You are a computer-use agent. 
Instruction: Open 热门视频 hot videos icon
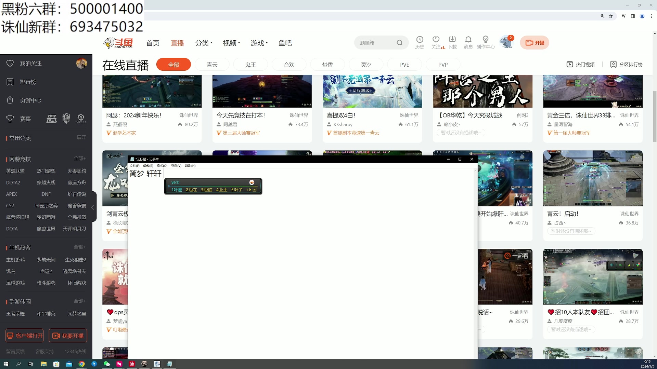(569, 64)
